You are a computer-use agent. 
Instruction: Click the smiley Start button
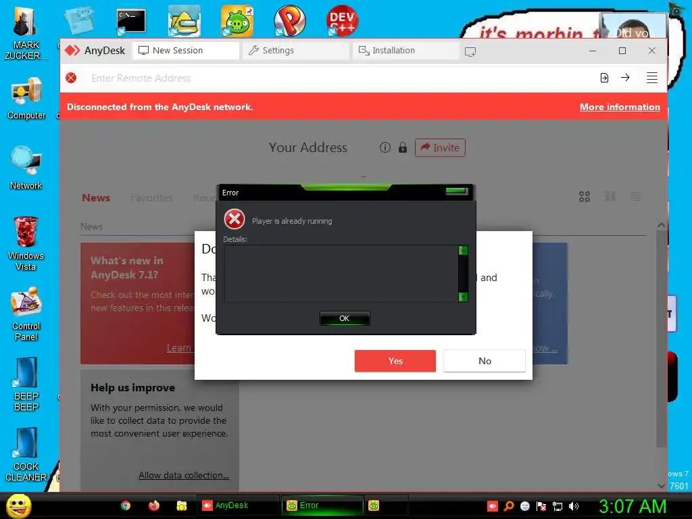click(x=18, y=505)
